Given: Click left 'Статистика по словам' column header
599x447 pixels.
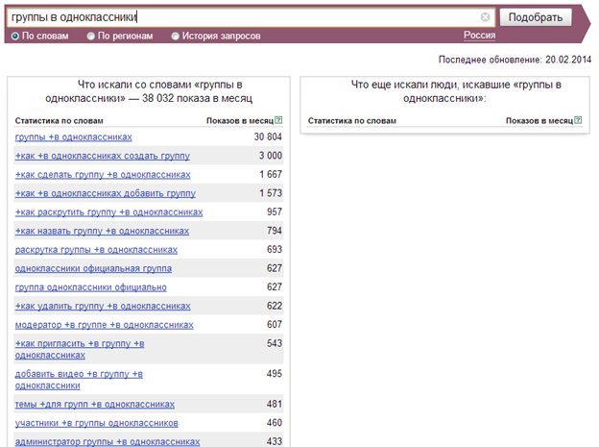Looking at the screenshot, I should tap(60, 120).
